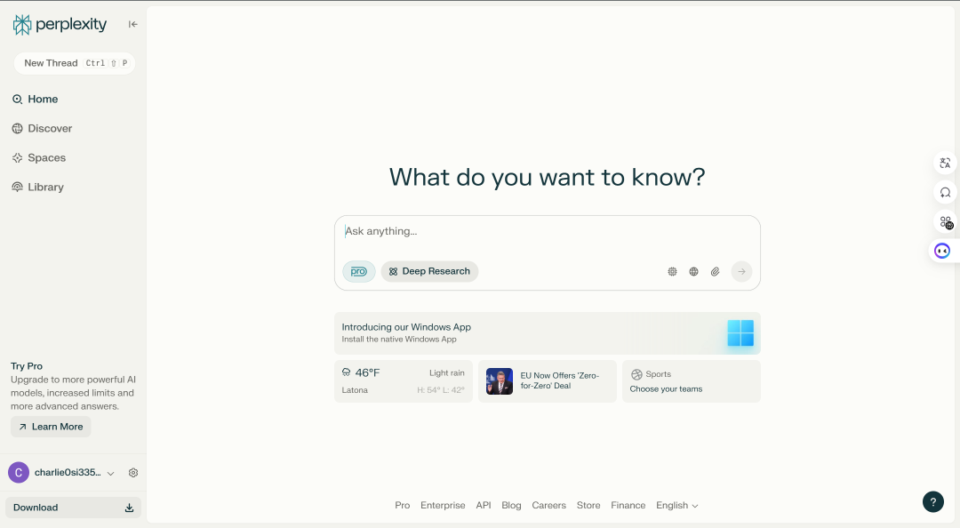This screenshot has height=528, width=960.
Task: Click the download arrow icon
Action: click(x=129, y=508)
